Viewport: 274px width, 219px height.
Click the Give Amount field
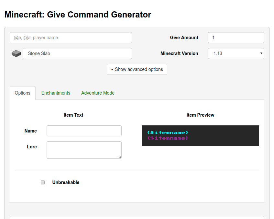[x=236, y=38]
